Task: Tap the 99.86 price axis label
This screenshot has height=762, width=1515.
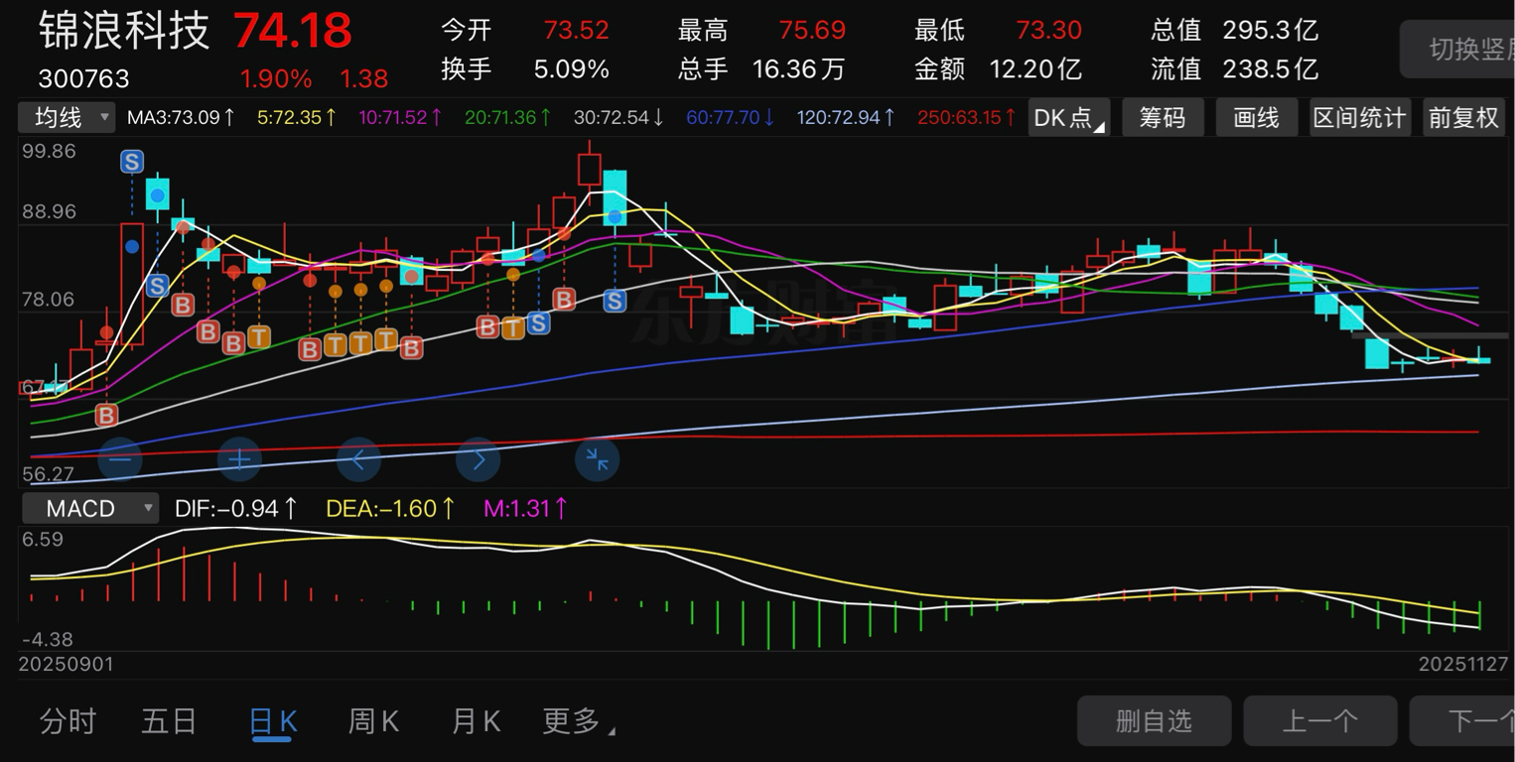Action: tap(49, 152)
